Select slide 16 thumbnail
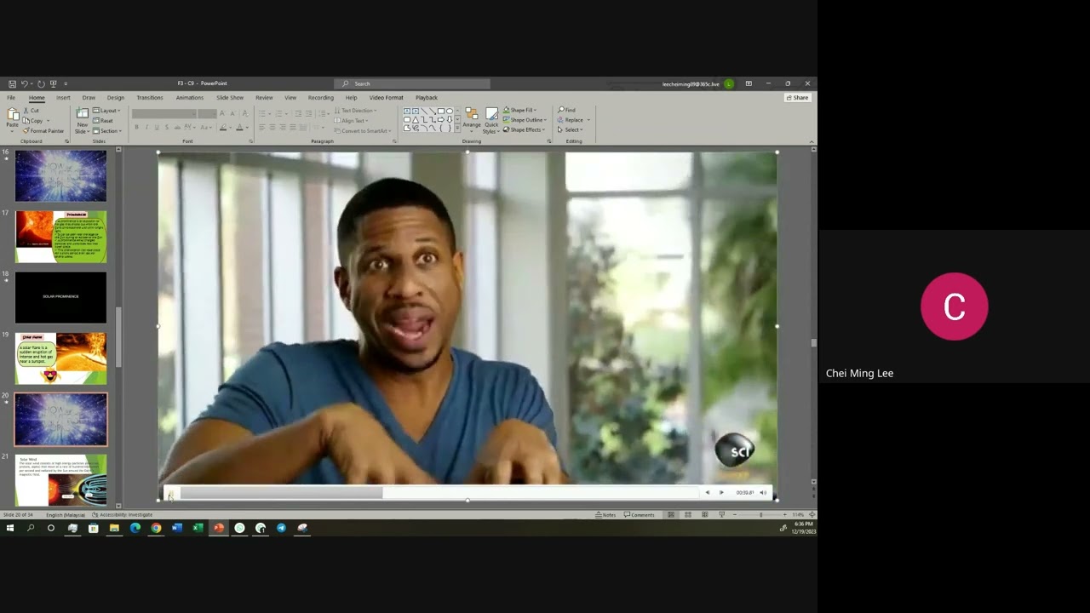Screen dimensions: 1090x613 tap(60, 176)
